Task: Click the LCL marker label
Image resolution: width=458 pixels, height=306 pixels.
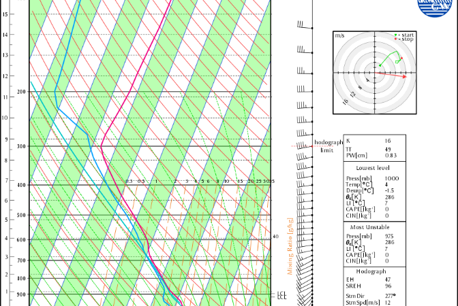Action: [x=282, y=294]
